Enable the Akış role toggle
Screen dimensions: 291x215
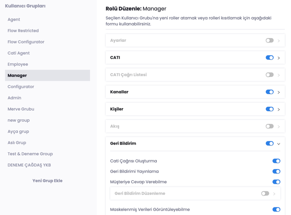269,126
